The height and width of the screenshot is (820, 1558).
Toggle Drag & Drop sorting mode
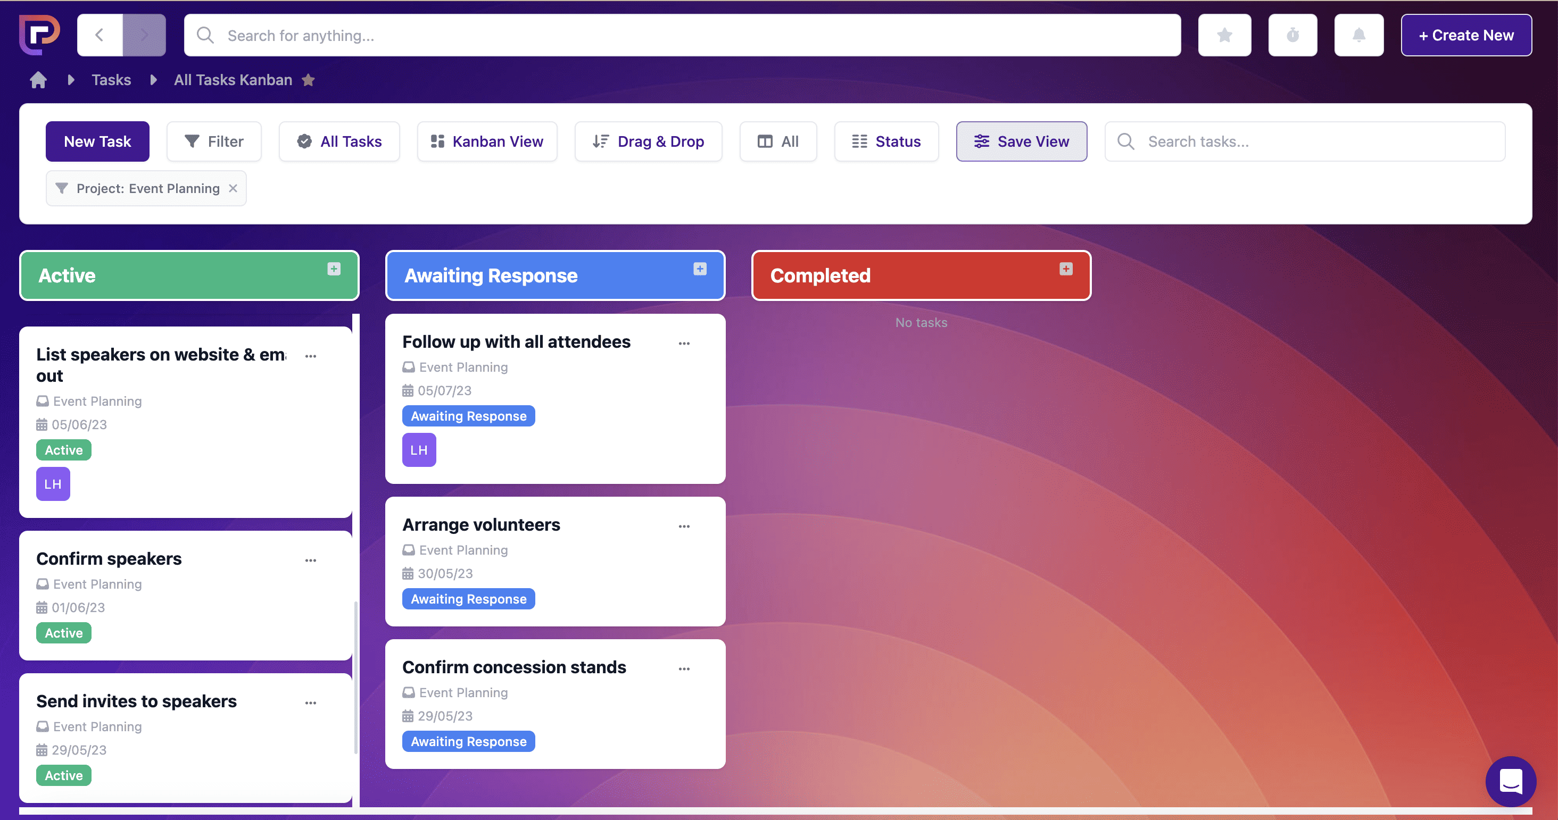[648, 141]
